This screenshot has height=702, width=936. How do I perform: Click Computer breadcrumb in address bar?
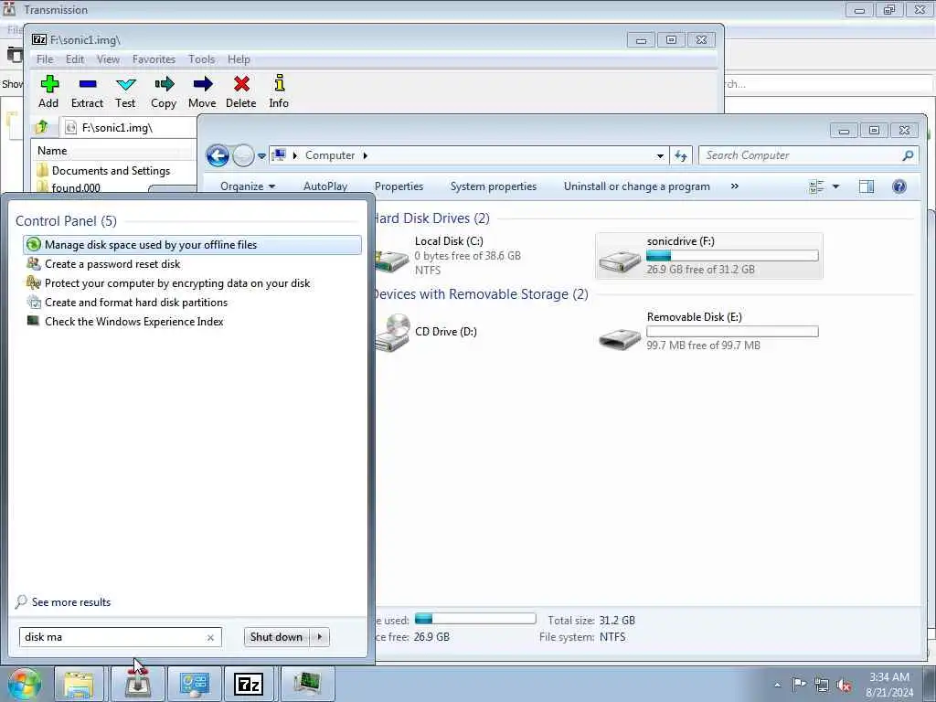point(330,155)
